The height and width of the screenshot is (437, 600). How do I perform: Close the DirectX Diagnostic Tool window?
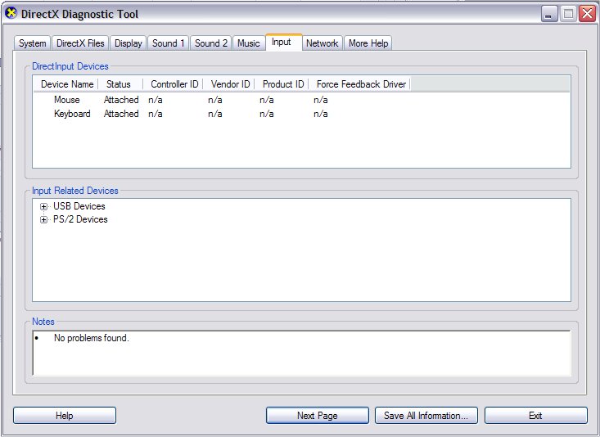pos(588,14)
